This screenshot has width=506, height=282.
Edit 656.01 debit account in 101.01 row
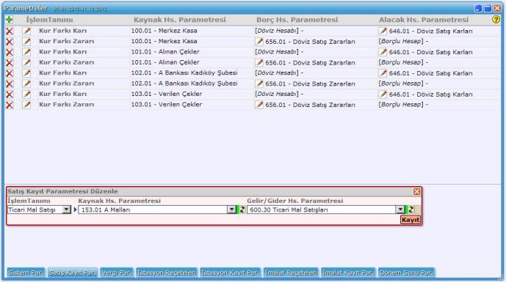(x=259, y=62)
